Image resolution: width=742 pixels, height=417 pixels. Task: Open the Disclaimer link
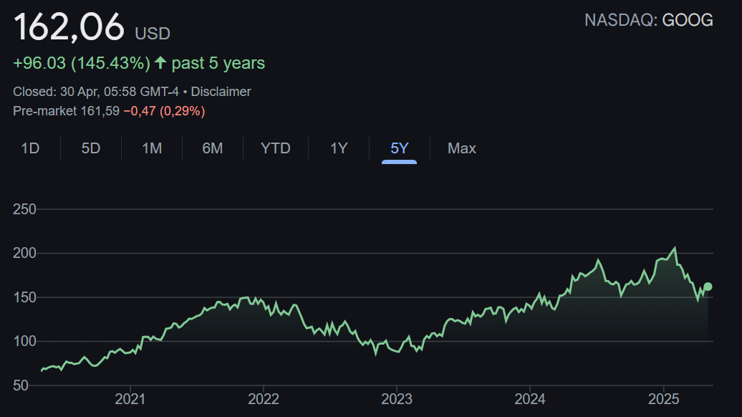[x=221, y=92]
